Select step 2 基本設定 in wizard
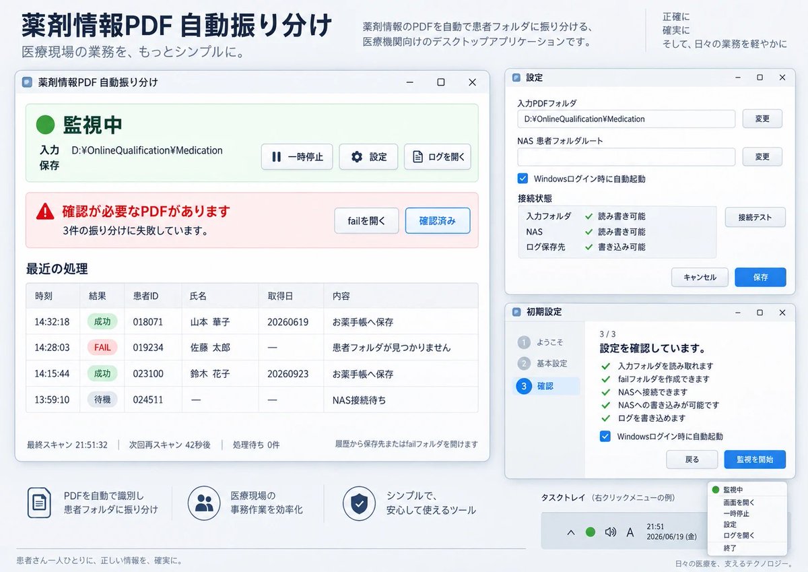The width and height of the screenshot is (808, 572). tap(544, 364)
